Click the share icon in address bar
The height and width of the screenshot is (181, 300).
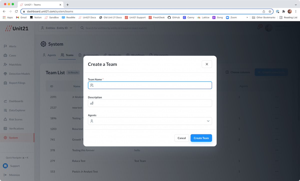[x=264, y=11]
